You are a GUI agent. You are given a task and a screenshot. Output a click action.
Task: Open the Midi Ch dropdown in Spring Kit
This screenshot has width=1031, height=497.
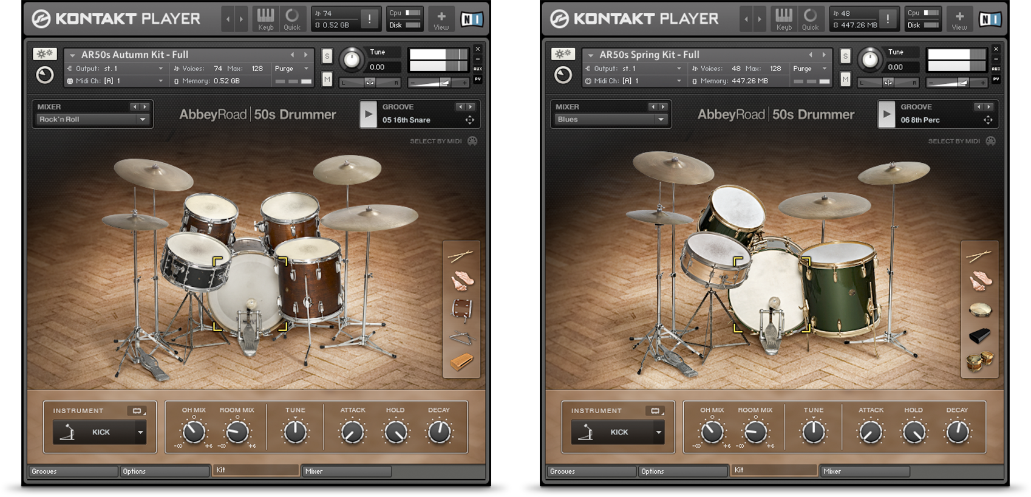tap(634, 81)
